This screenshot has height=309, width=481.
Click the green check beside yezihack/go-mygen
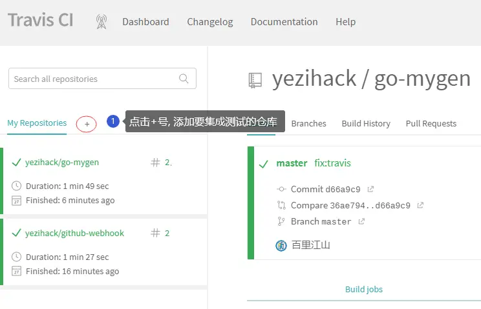(x=16, y=162)
